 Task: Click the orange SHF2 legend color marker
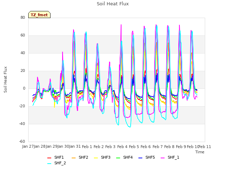(73, 158)
